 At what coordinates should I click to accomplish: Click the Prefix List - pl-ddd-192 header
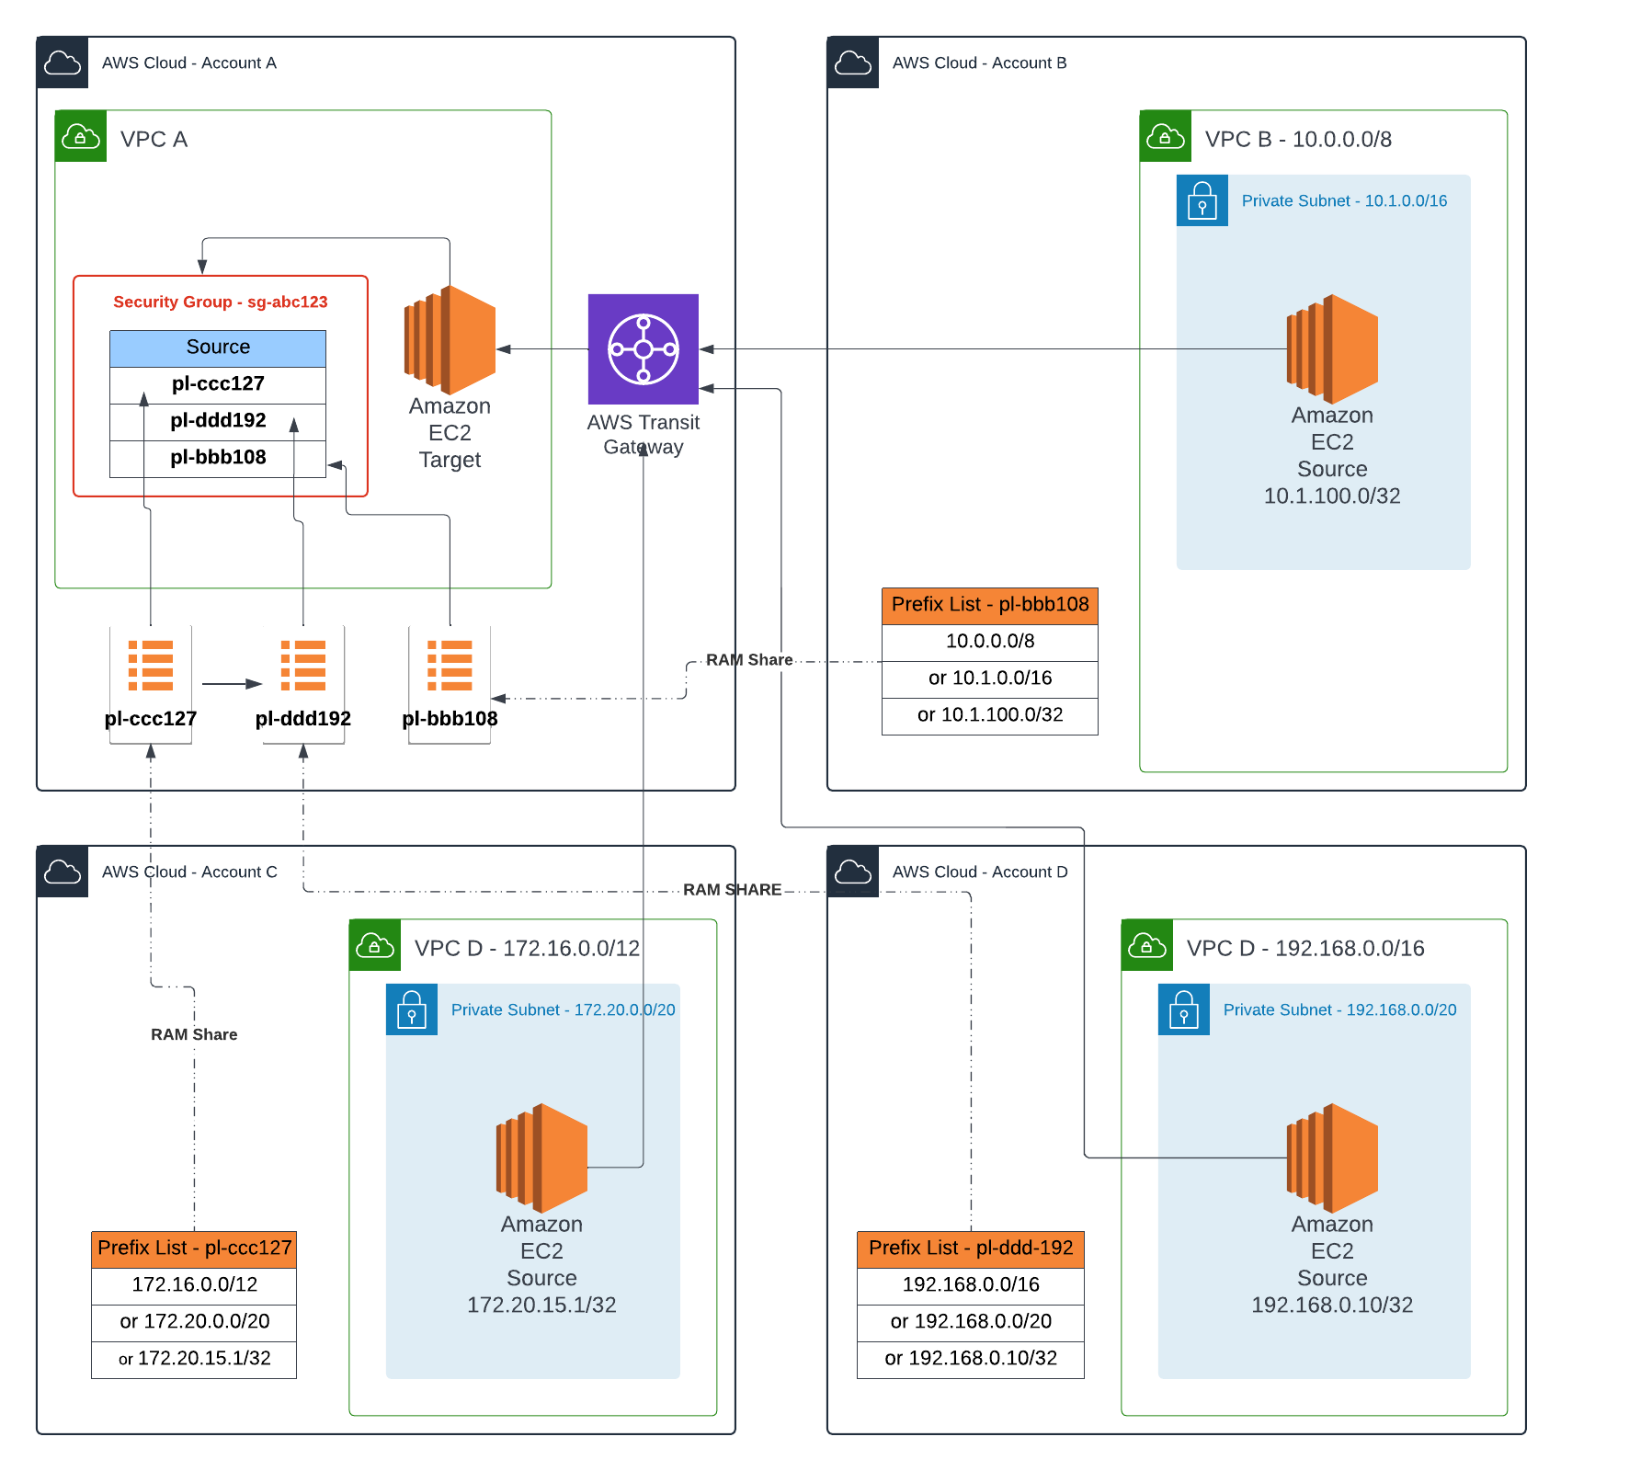pyautogui.click(x=971, y=1249)
